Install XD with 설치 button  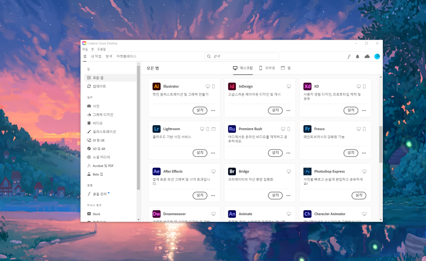(x=351, y=110)
